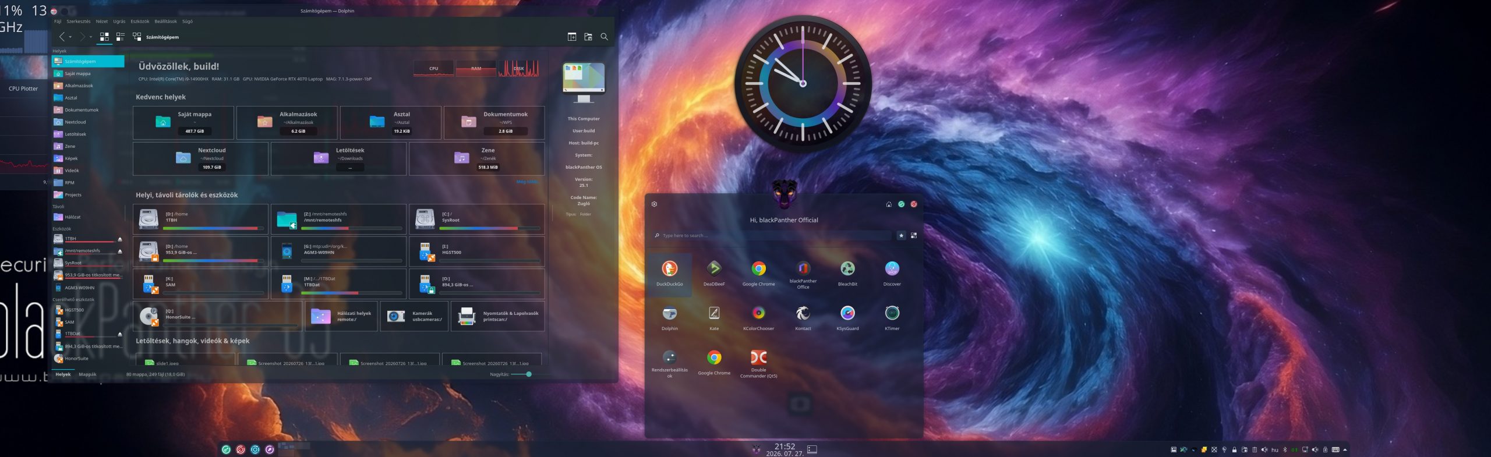Open the Eszközök menu

coord(140,22)
